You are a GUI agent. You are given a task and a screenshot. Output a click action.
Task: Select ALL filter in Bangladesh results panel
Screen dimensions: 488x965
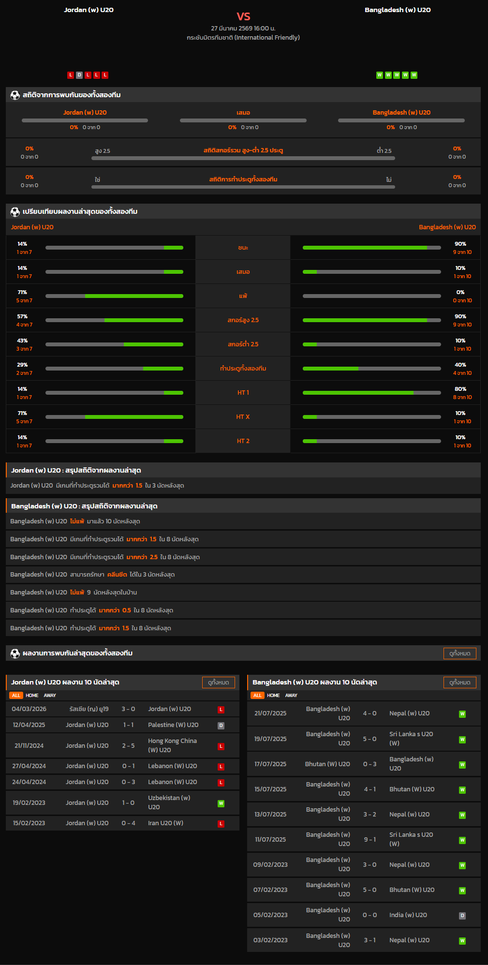pos(257,696)
